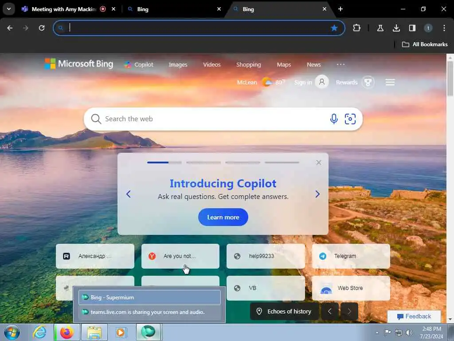
Task: Open a new browser tab
Action: 340,9
